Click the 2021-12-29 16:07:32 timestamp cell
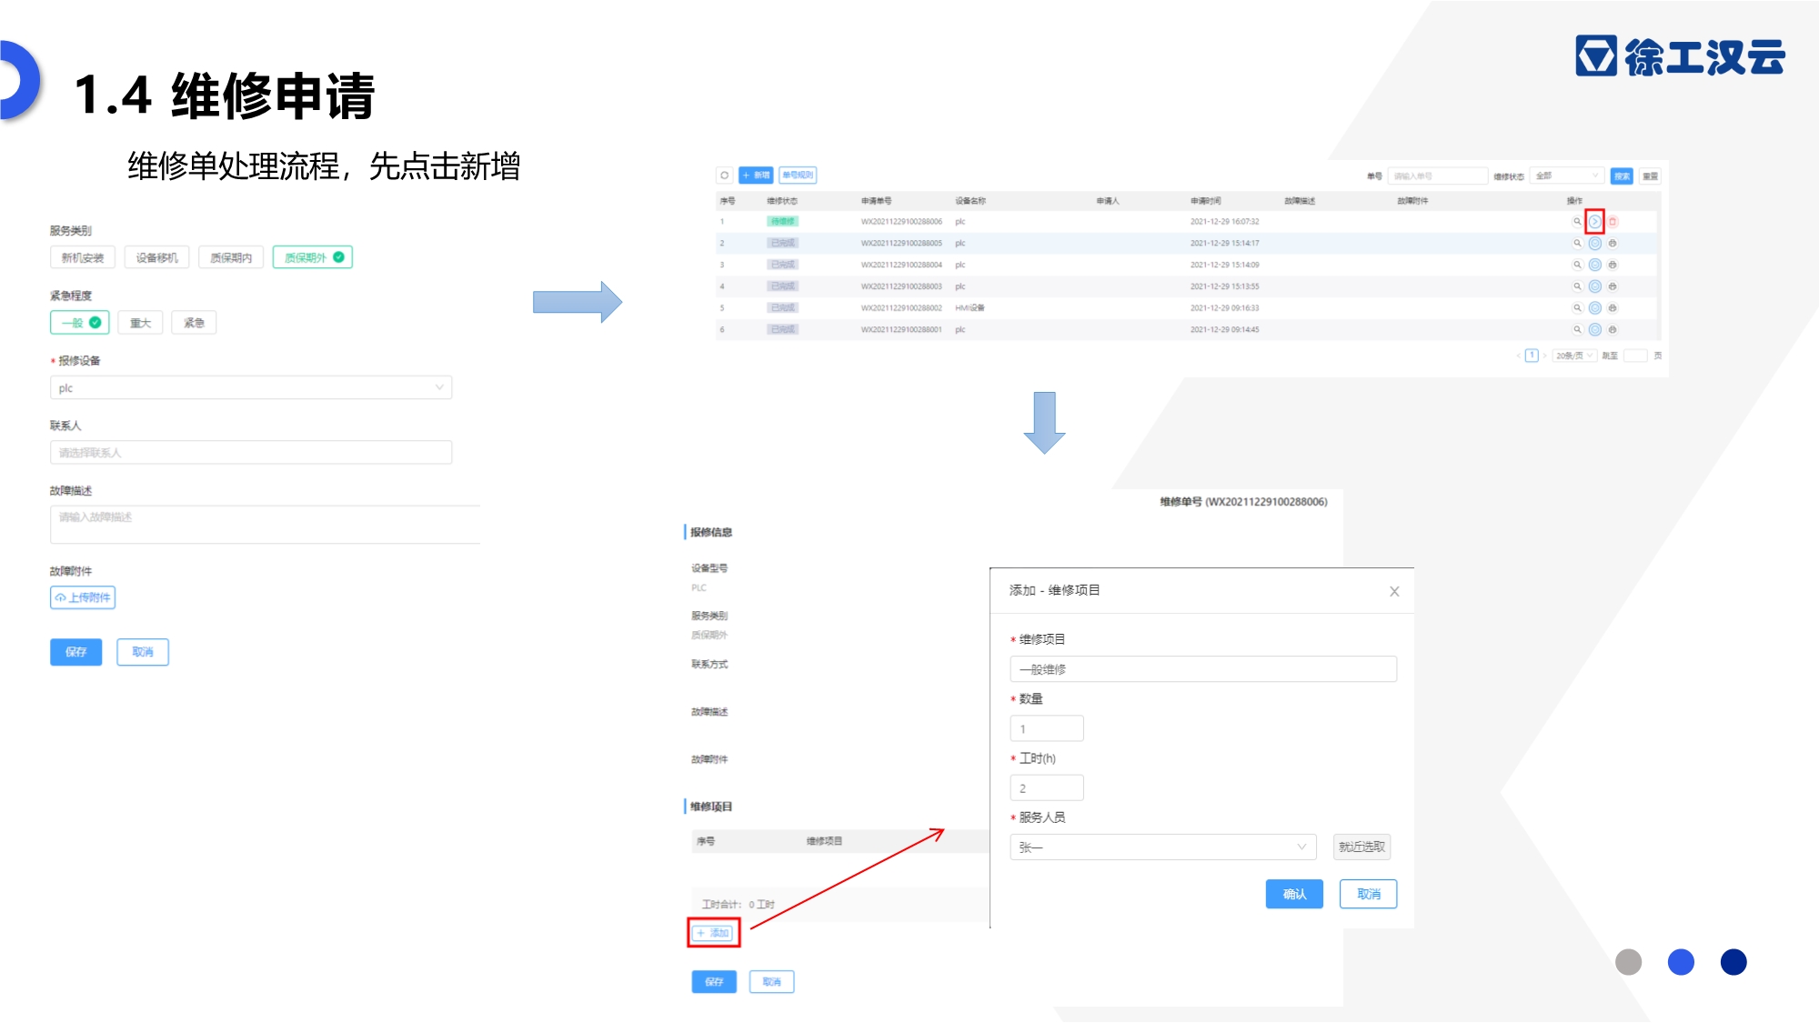This screenshot has height=1023, width=1819. pyautogui.click(x=1224, y=222)
